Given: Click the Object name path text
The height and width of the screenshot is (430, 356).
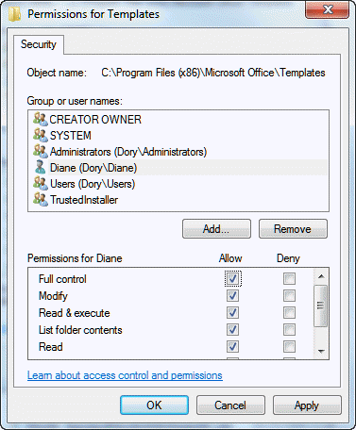Looking at the screenshot, I should click(x=213, y=73).
